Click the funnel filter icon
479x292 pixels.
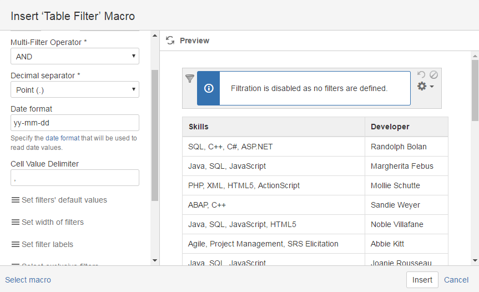[x=189, y=79]
